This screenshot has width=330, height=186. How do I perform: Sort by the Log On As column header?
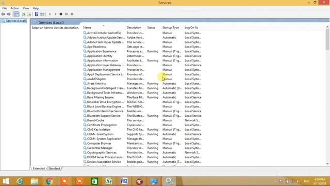191,27
